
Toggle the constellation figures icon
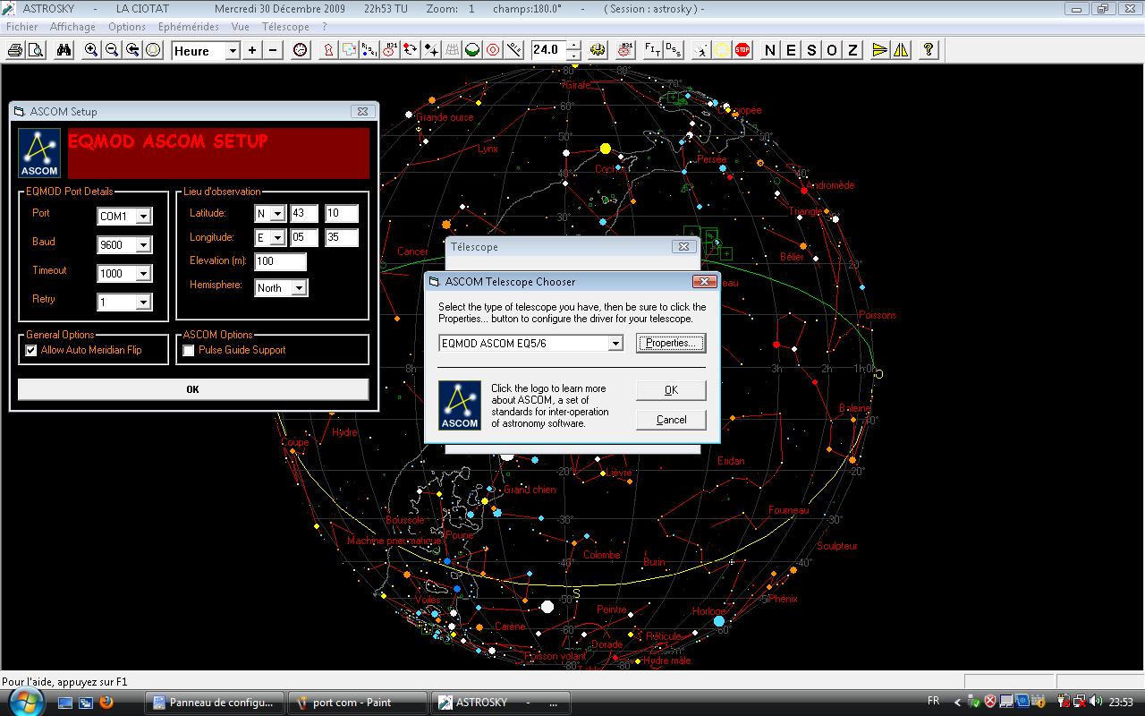[328, 50]
